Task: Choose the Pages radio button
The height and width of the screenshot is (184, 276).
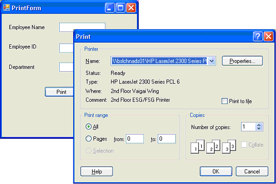Action: (88, 138)
